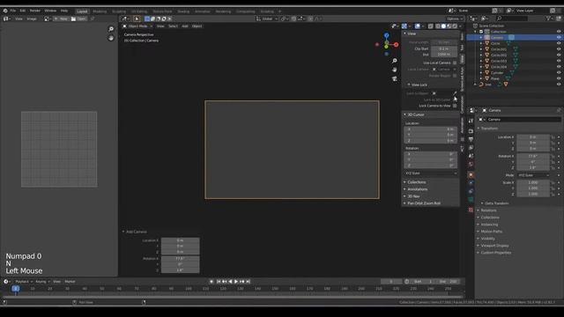Enable Lock Camera to View checkbox
Viewport: 564px width, 317px height.
click(x=455, y=106)
